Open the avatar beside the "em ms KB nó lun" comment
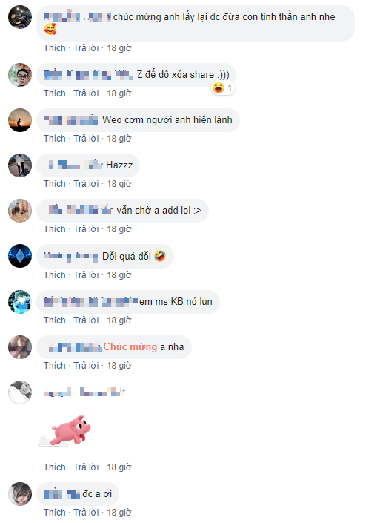The height and width of the screenshot is (523, 380). click(20, 301)
